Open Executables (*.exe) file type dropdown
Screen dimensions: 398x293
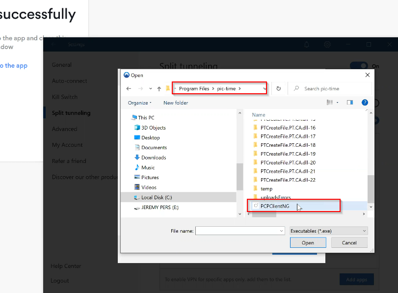tap(329, 231)
